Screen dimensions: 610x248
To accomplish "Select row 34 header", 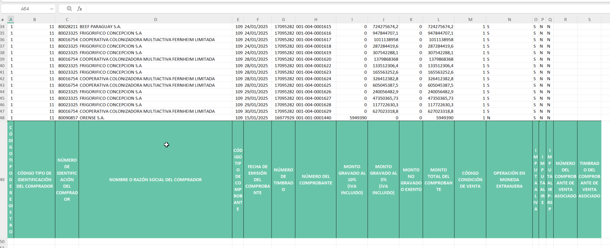I will pos(3,26).
